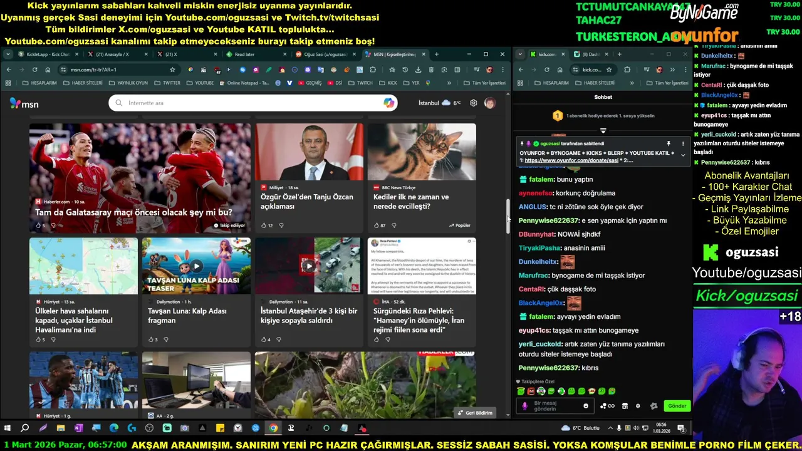Open the KICK bookmarks folder
The image size is (802, 451).
[x=388, y=83]
